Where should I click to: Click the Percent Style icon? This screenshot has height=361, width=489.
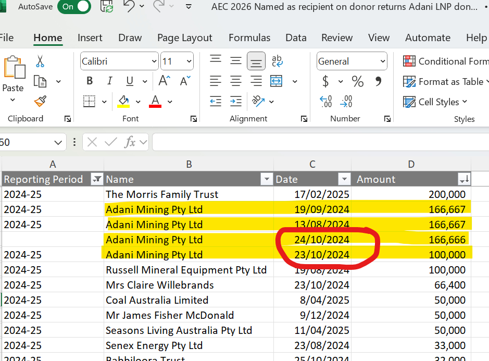coord(358,81)
